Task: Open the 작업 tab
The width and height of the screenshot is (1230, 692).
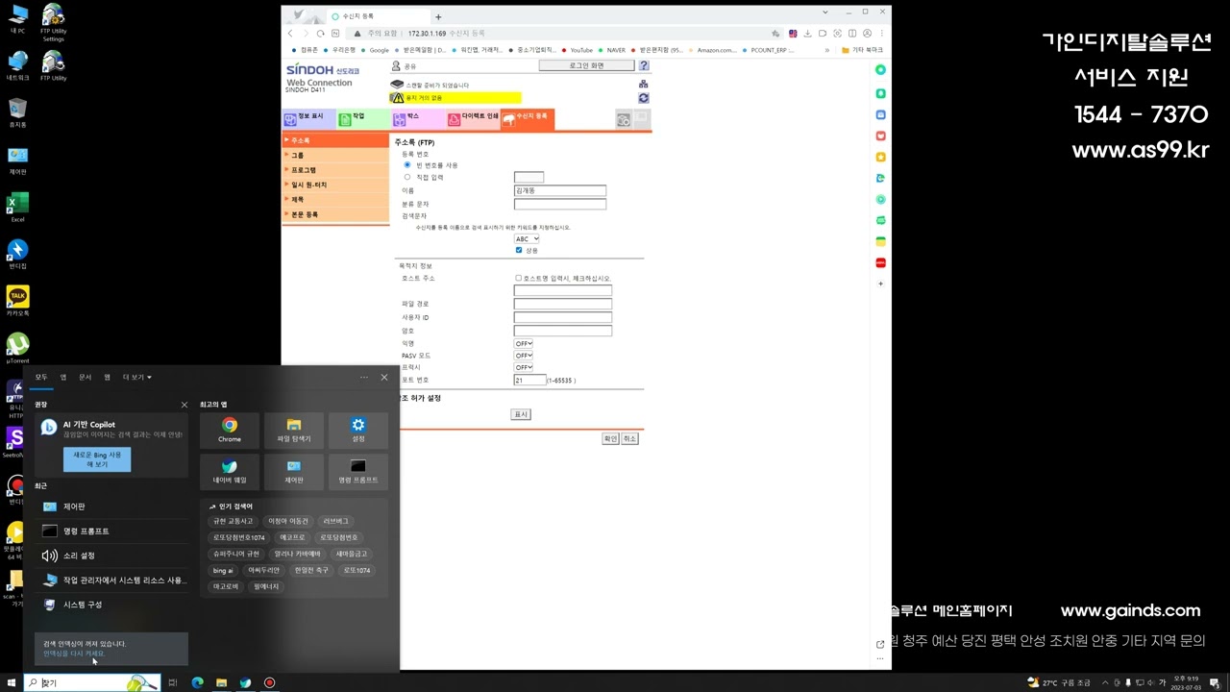Action: point(363,119)
